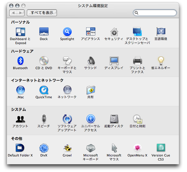This screenshot has width=187, height=172.
Task: Open the Dock preference pane
Action: pos(44,32)
